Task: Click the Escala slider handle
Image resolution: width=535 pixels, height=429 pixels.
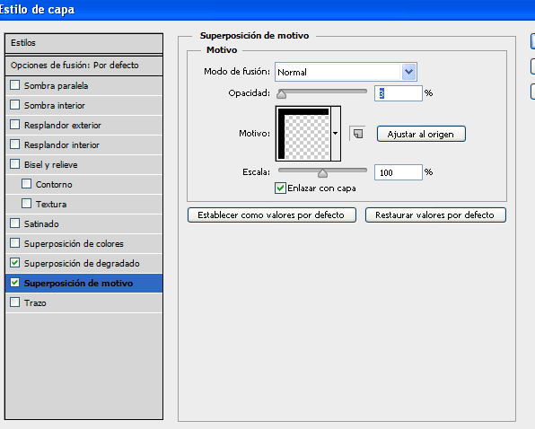Action: click(x=322, y=173)
